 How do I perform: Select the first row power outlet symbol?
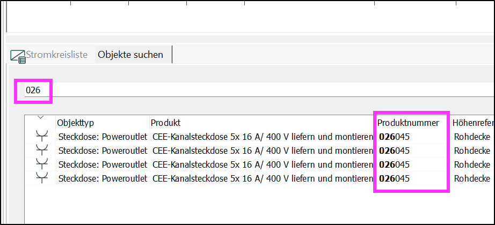coord(42,137)
